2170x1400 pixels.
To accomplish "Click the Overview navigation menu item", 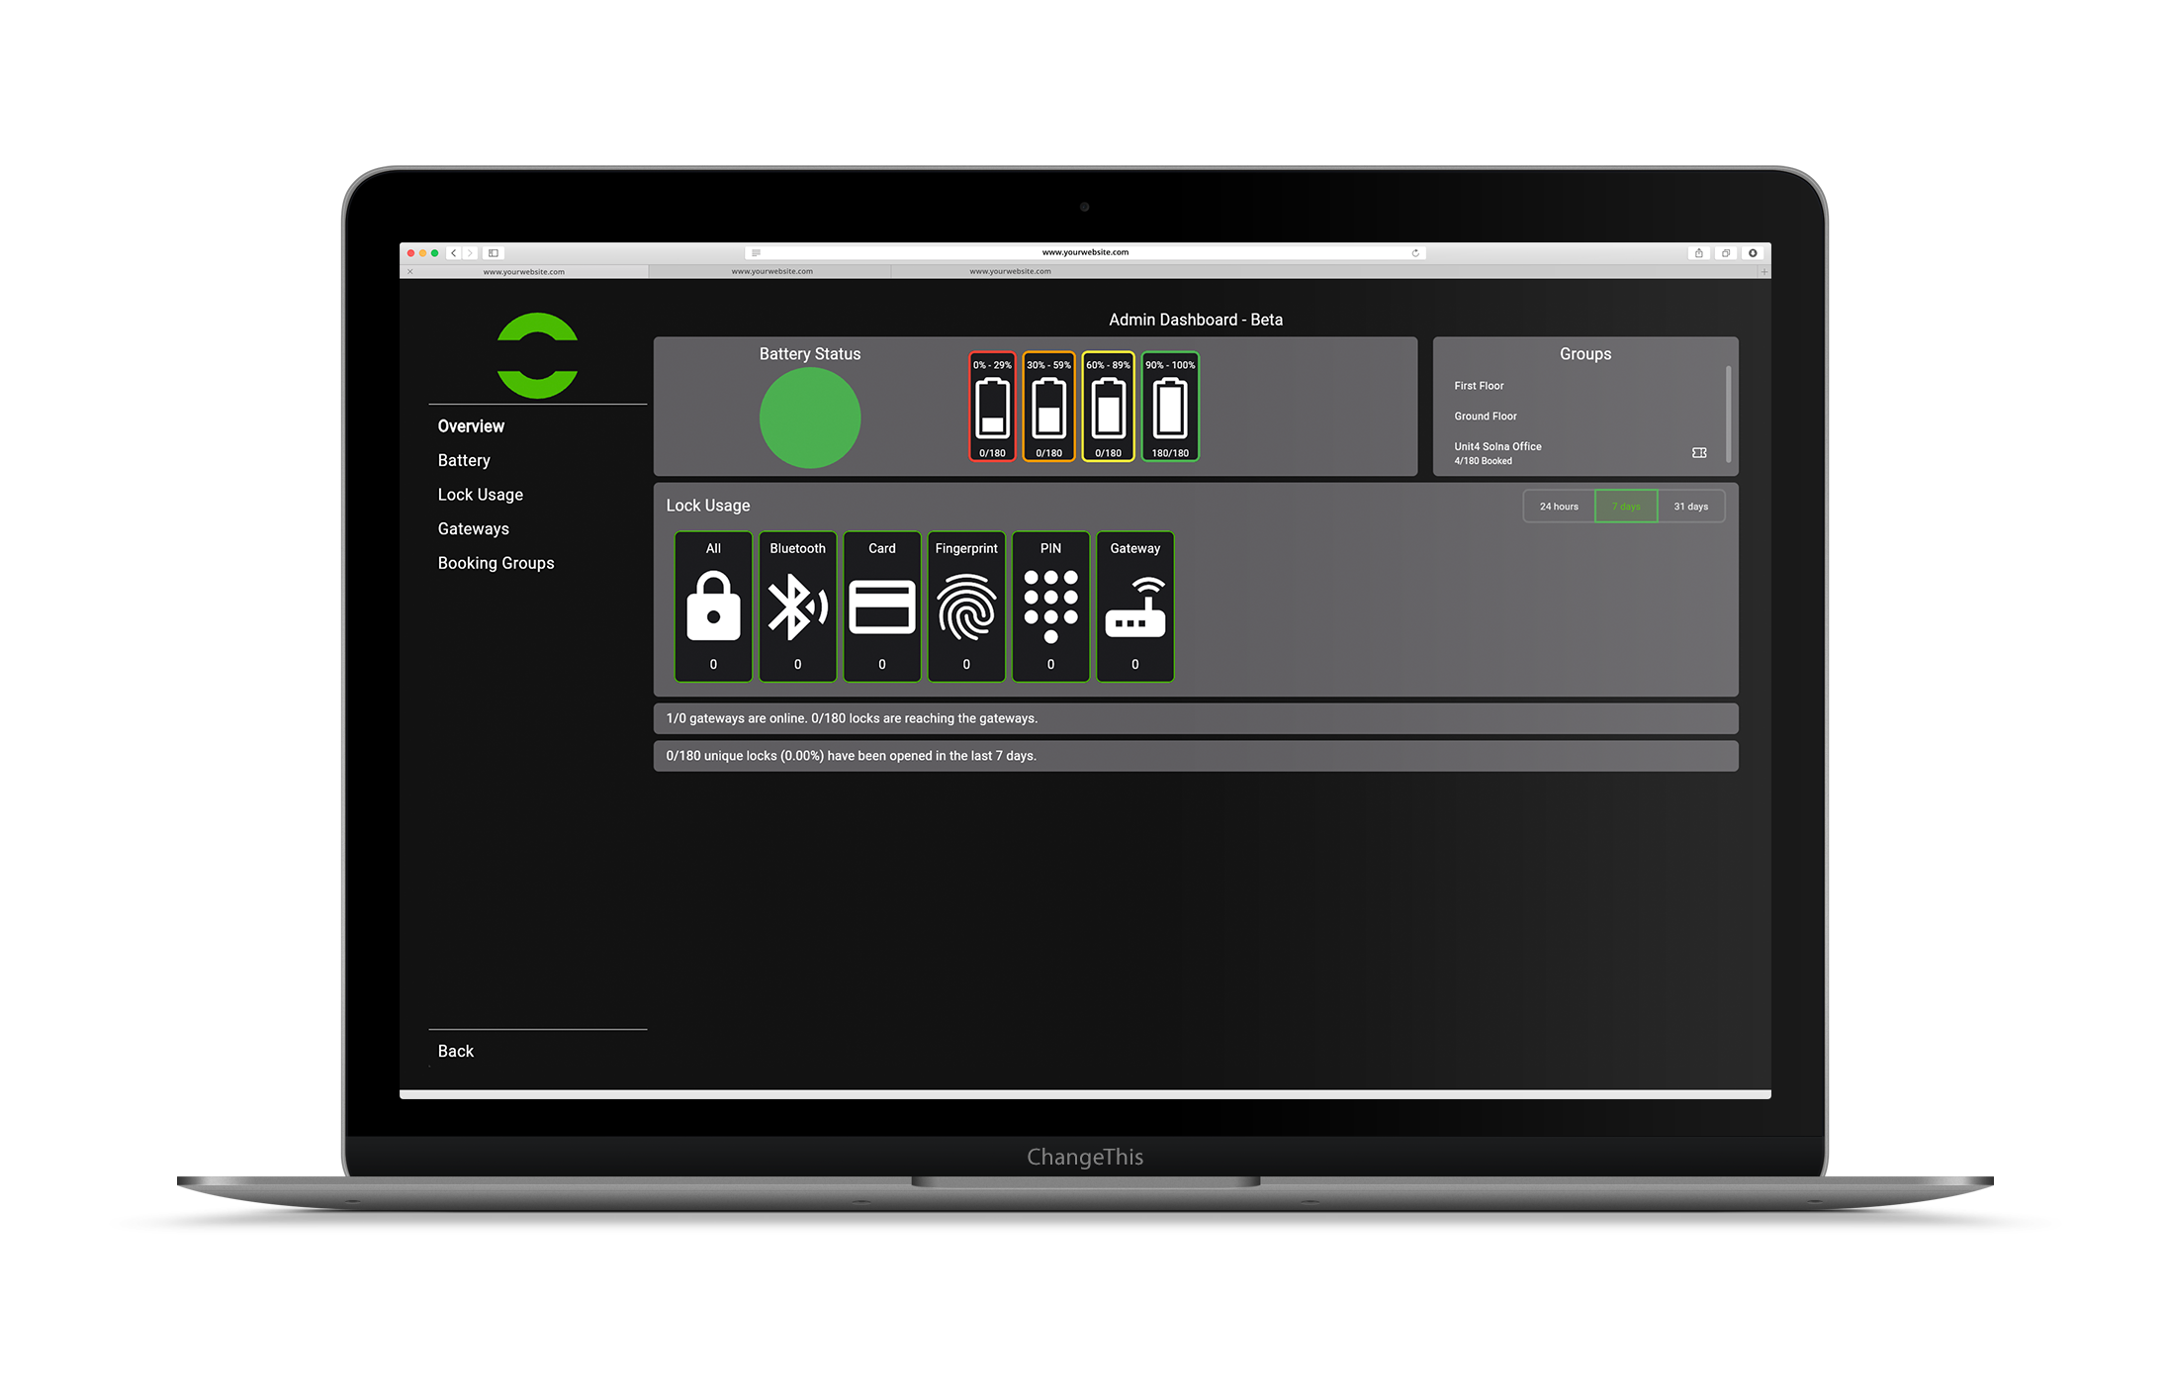I will click(470, 425).
